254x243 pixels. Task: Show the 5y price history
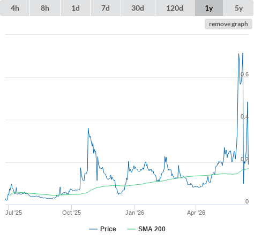[238, 8]
